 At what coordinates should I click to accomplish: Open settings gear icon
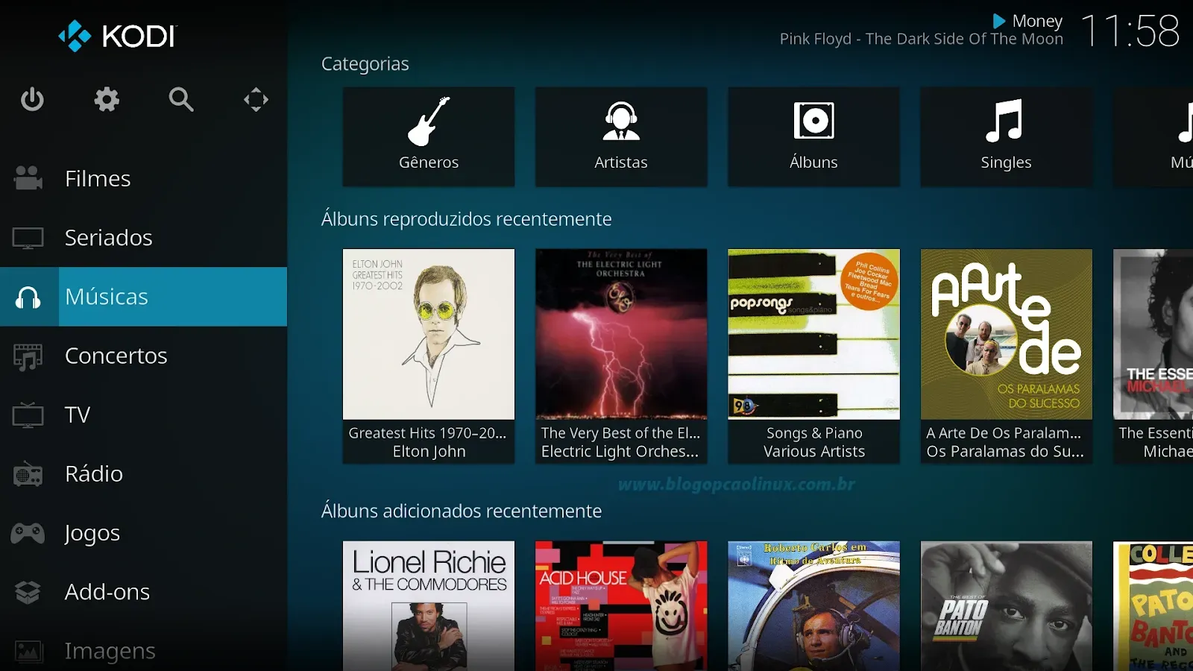click(x=107, y=99)
